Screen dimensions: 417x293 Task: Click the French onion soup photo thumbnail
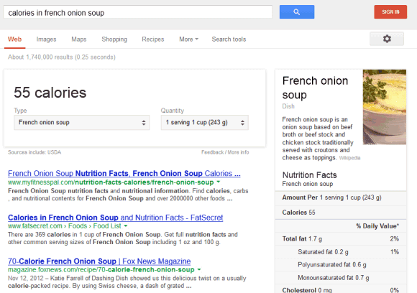(x=385, y=107)
